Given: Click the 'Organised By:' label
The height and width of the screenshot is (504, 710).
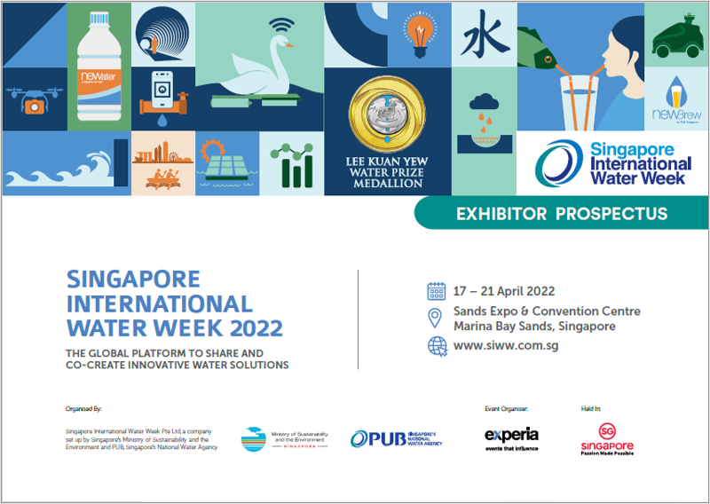Looking at the screenshot, I should click(83, 409).
